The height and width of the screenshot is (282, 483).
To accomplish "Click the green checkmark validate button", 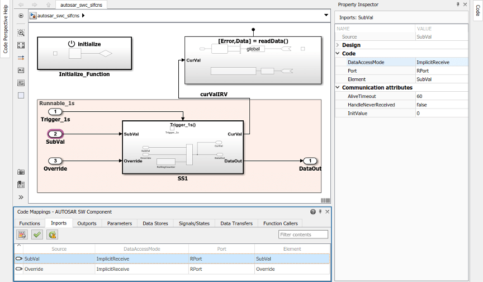I will 37,234.
